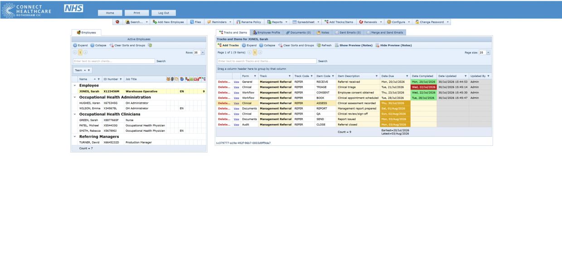Click Add Tracks in the panel toolbar
Image resolution: width=562 pixels, height=274 pixels.
228,45
